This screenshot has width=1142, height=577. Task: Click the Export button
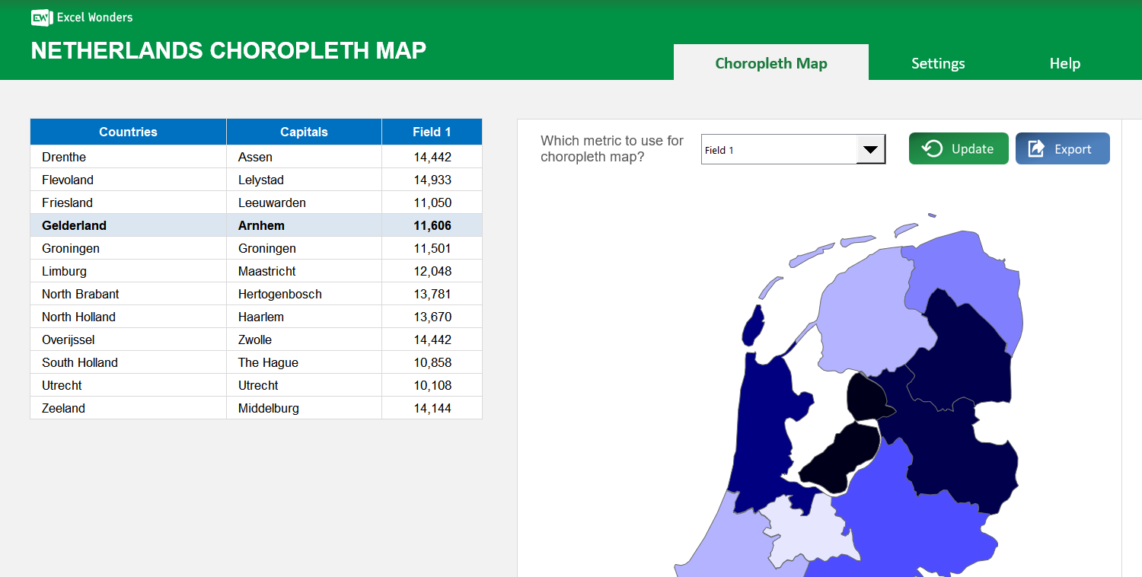coord(1063,148)
